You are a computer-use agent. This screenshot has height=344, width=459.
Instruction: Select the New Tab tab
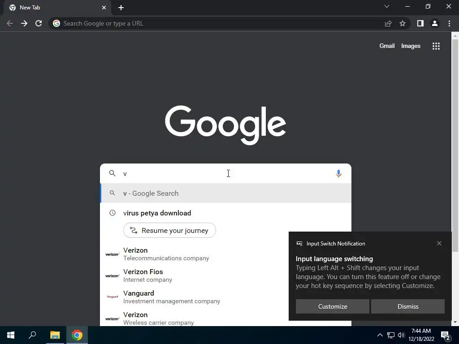pyautogui.click(x=57, y=8)
